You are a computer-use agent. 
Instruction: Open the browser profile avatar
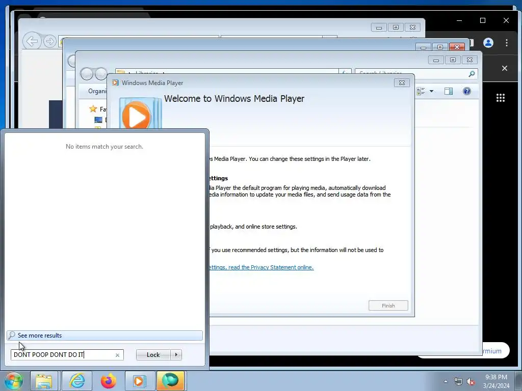point(488,43)
